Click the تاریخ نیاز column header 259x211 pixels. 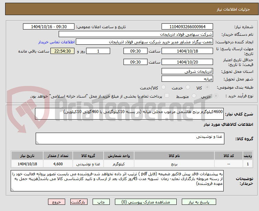point(27,156)
